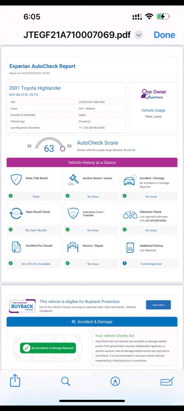The height and width of the screenshot is (411, 184).
Task: Tap the Open Recall Check icon
Action: (x=16, y=213)
